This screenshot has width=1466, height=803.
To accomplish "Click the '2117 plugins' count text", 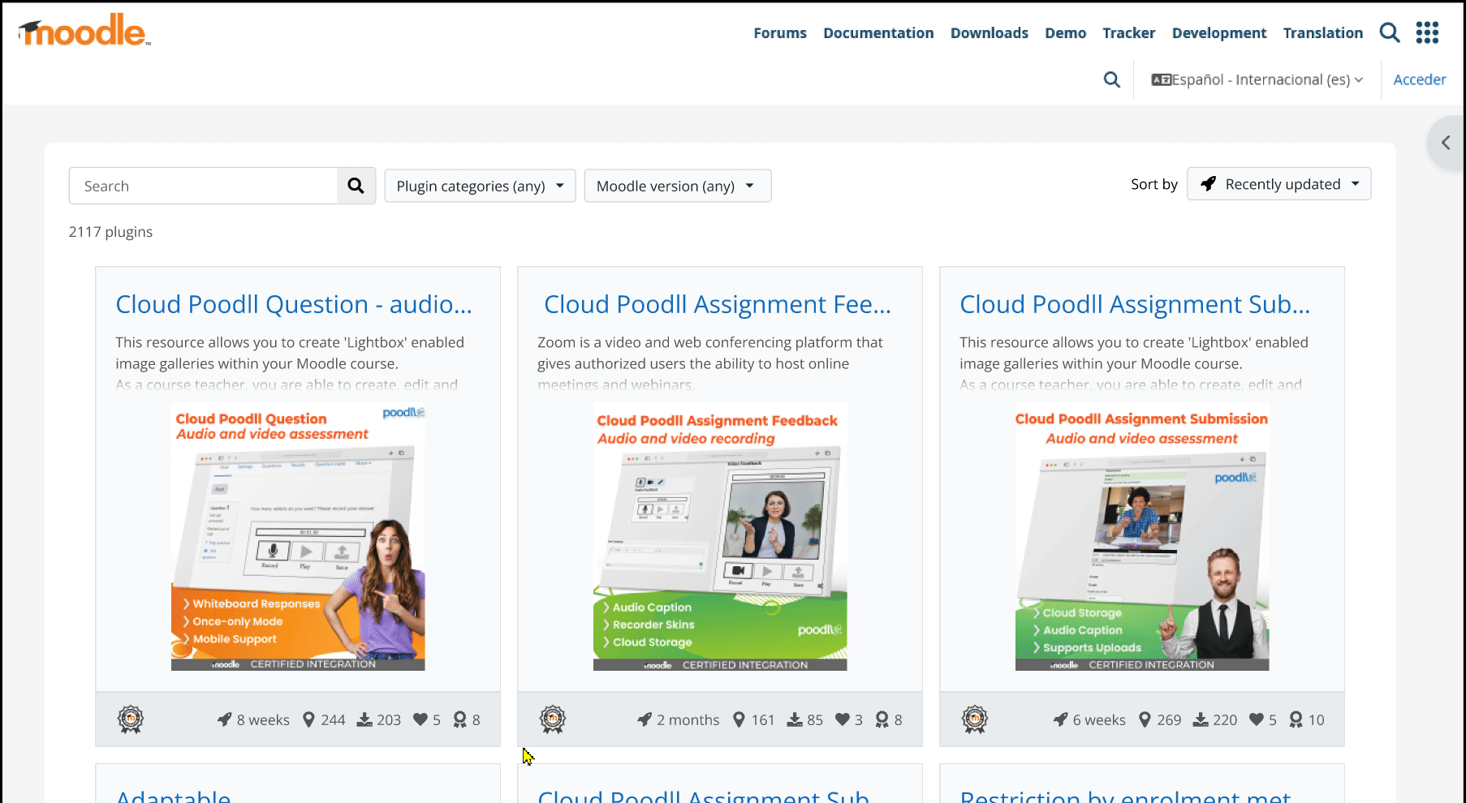I will [x=110, y=232].
